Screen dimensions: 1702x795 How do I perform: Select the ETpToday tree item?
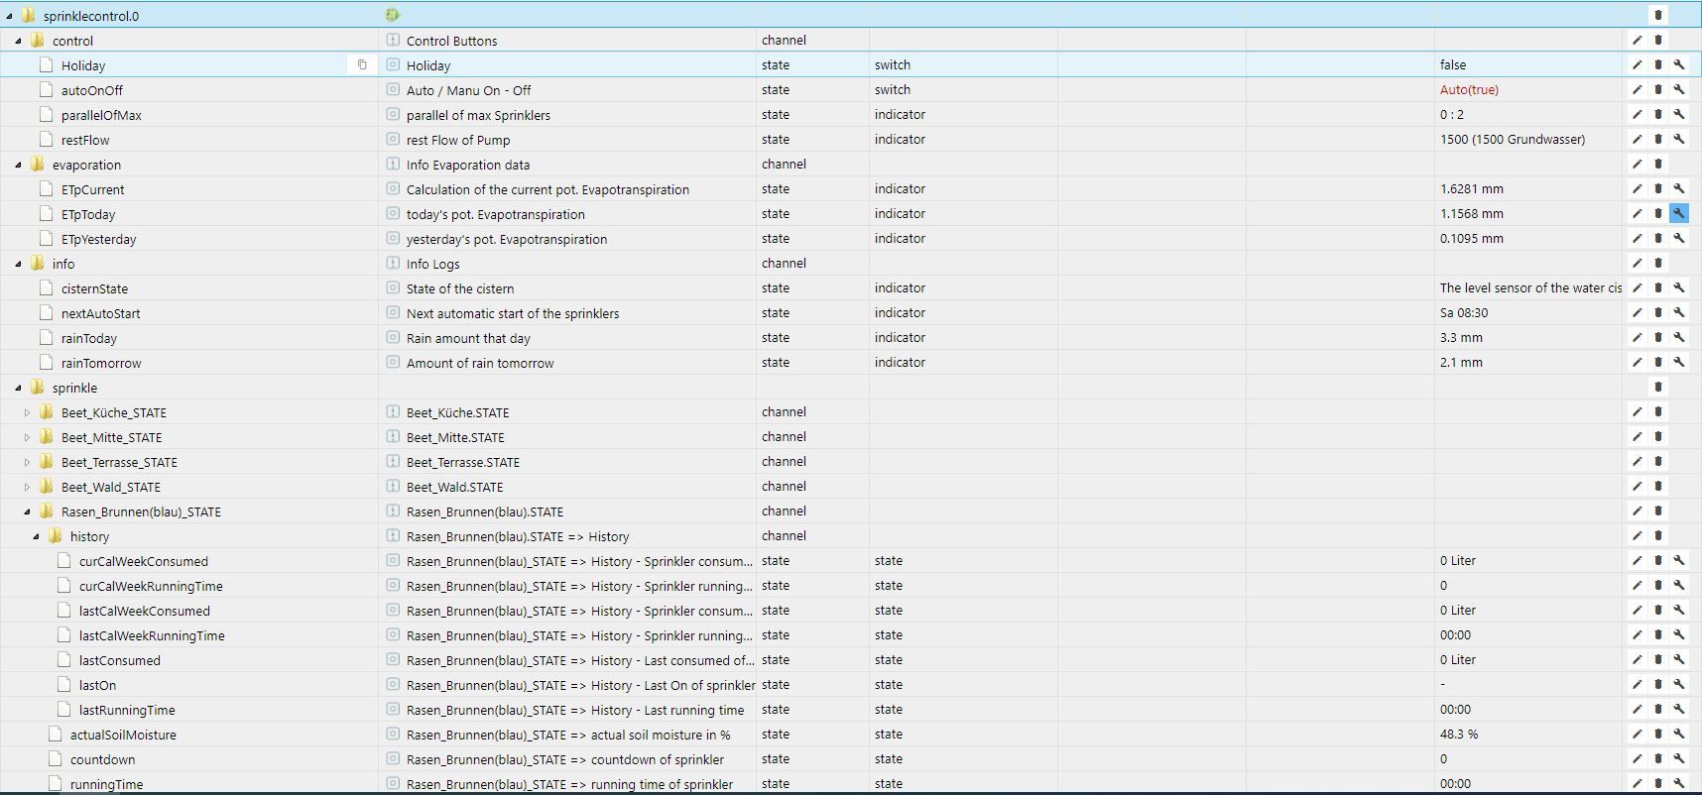[88, 214]
